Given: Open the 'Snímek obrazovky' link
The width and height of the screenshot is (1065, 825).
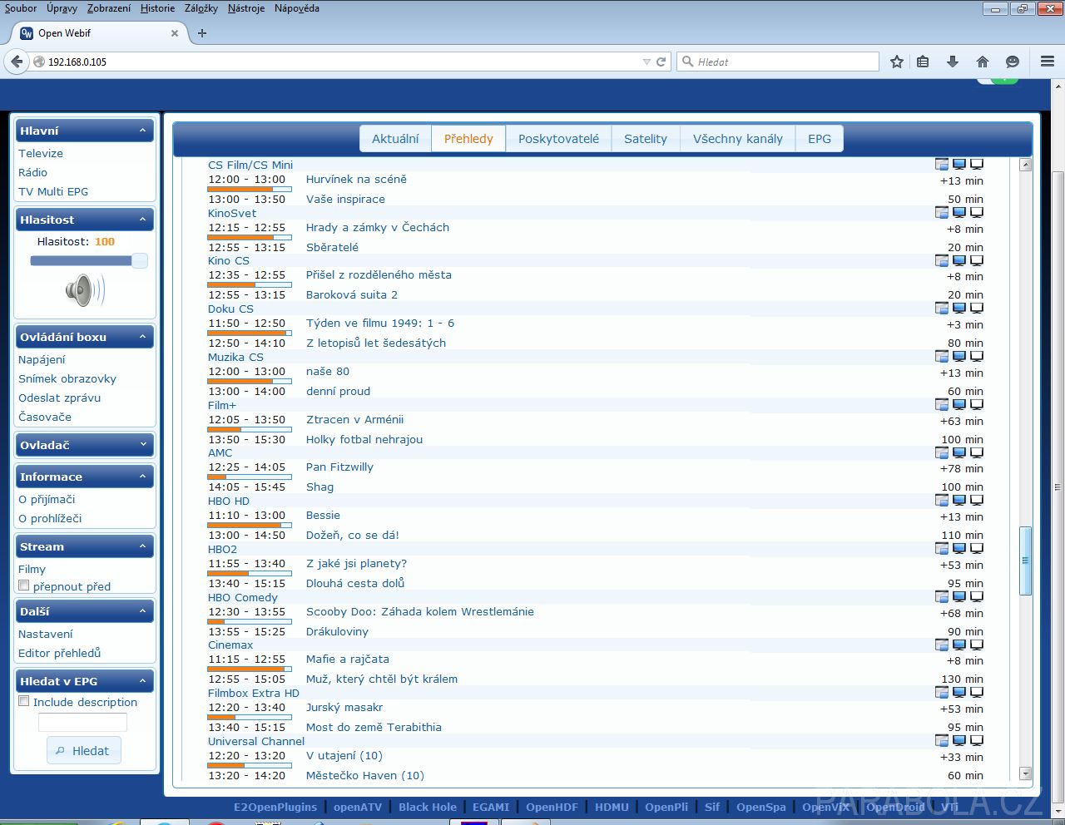Looking at the screenshot, I should pos(67,378).
